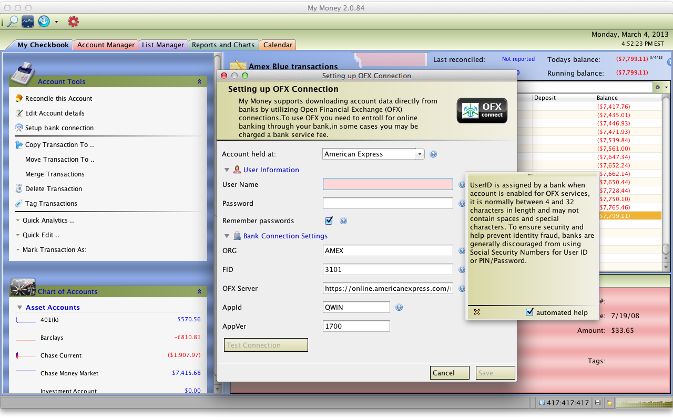Collapse the User Information section
Image resolution: width=673 pixels, height=420 pixels.
[x=227, y=170]
